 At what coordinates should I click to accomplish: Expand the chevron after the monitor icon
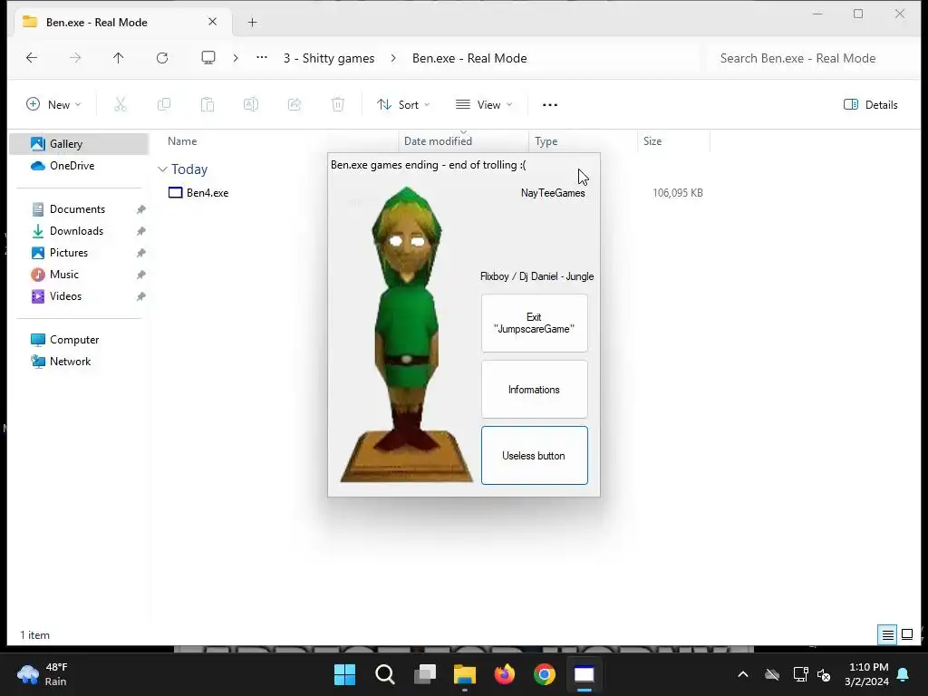(x=236, y=58)
